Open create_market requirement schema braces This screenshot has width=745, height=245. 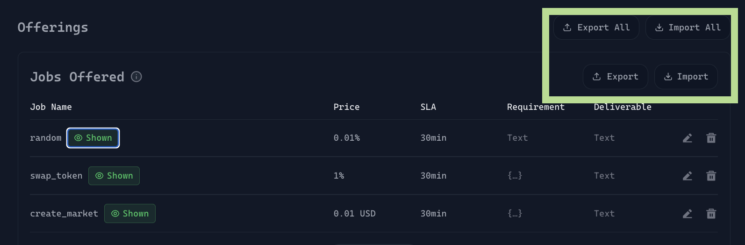click(515, 214)
